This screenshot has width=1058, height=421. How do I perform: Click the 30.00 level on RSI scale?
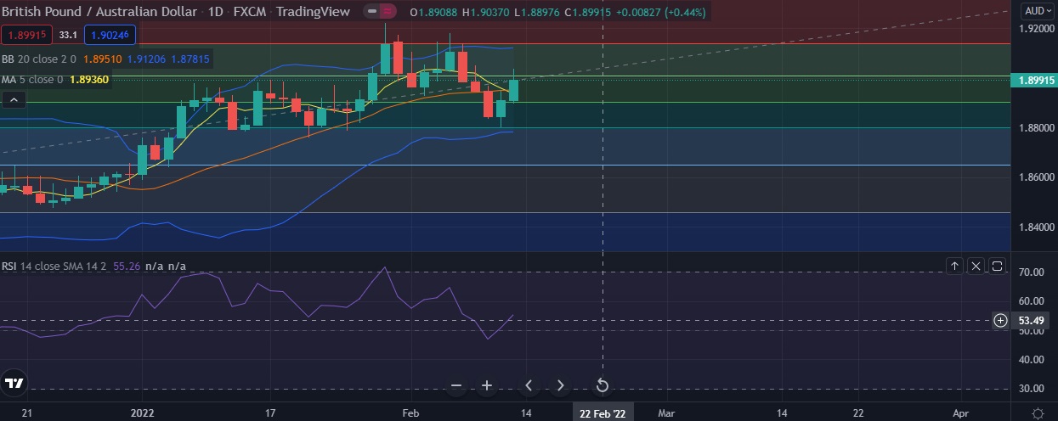click(1031, 389)
